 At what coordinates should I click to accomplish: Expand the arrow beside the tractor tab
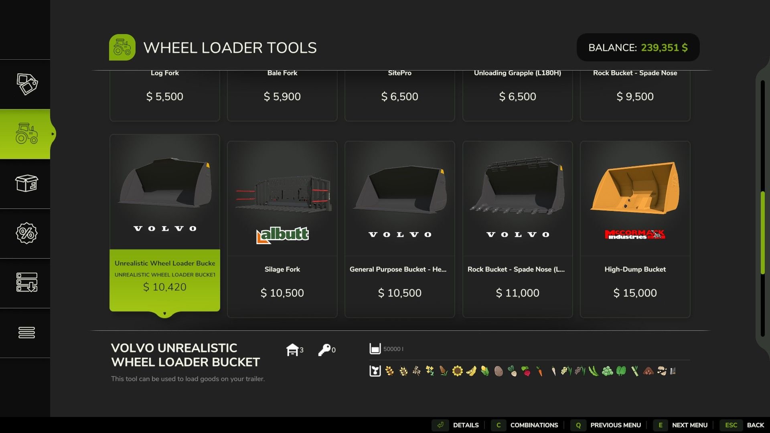[x=53, y=134]
